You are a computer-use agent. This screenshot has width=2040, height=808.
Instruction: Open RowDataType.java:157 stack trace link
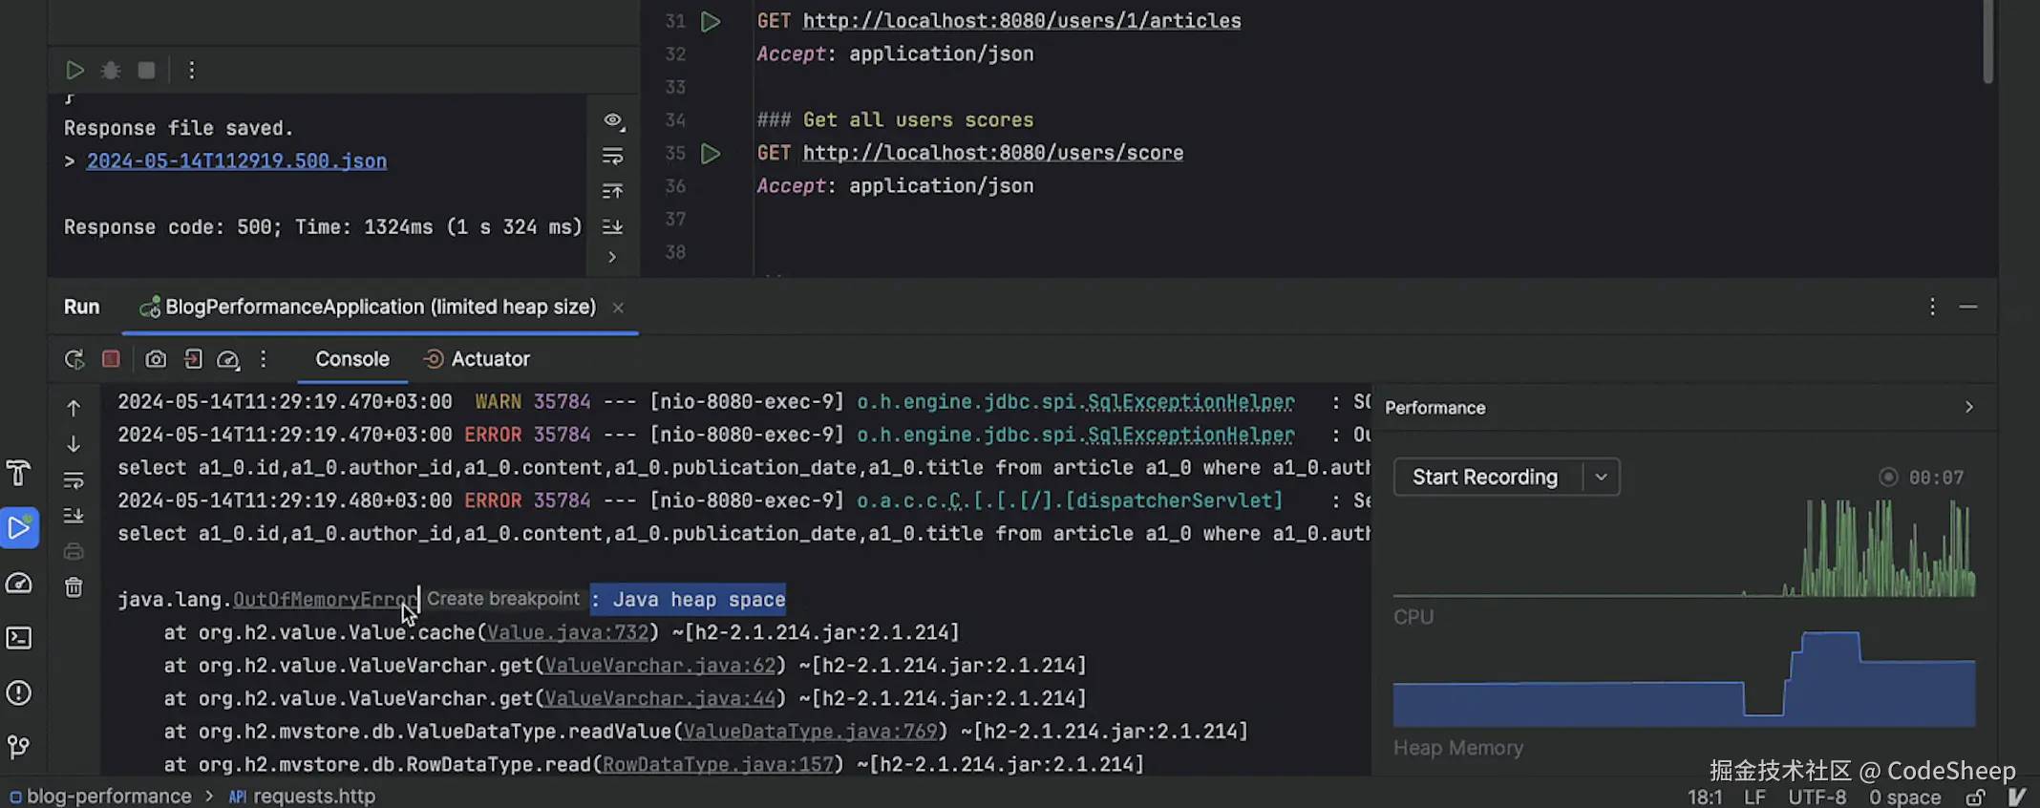(718, 764)
